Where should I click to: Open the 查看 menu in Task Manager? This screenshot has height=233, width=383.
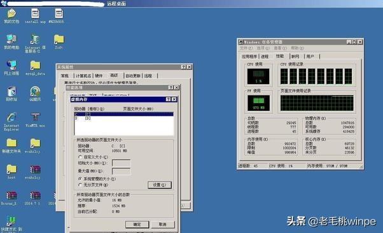(280, 48)
